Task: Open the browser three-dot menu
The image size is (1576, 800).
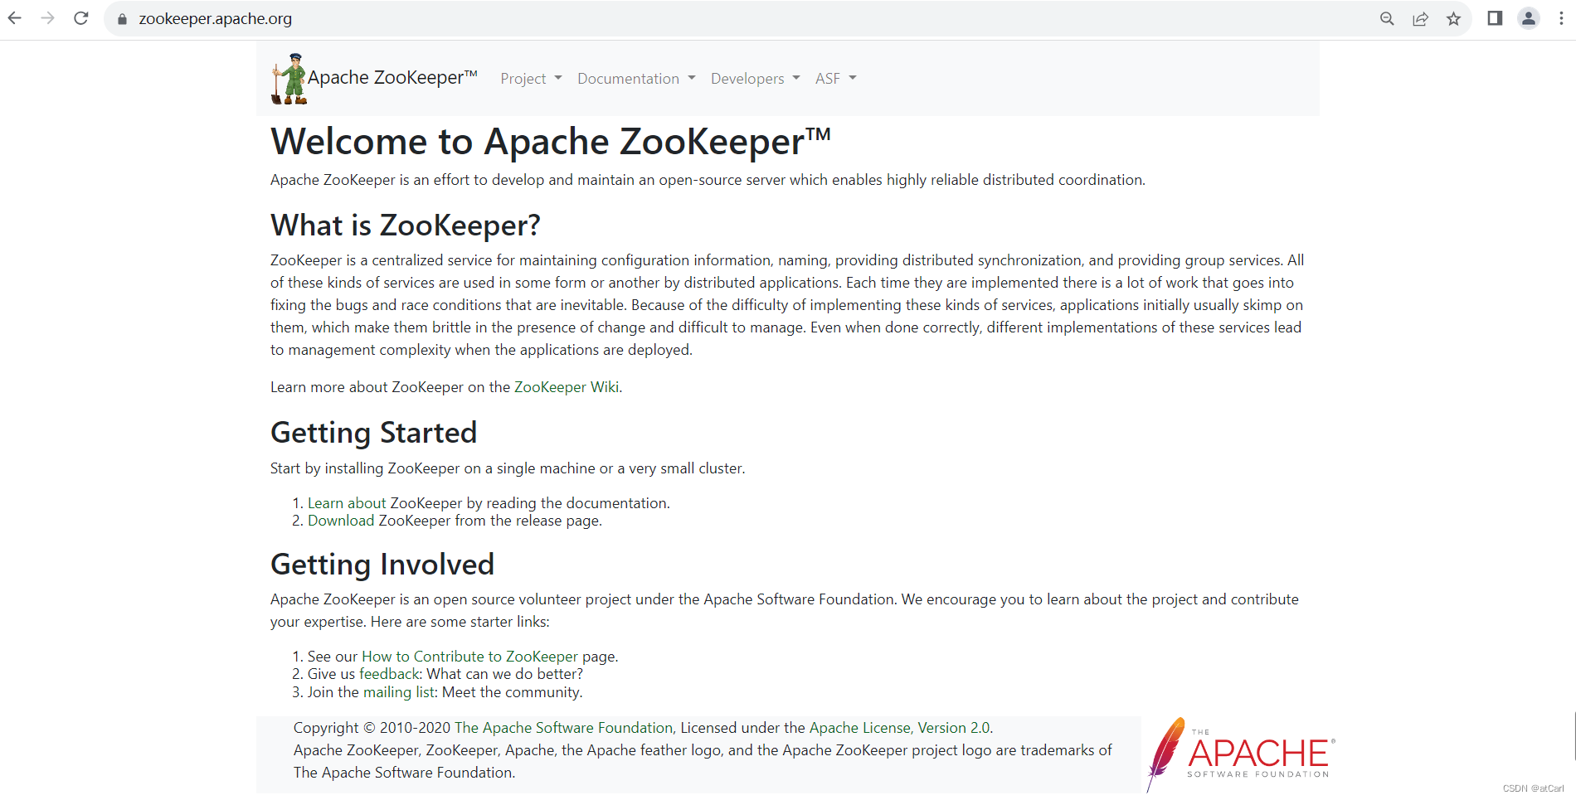Action: click(x=1561, y=18)
